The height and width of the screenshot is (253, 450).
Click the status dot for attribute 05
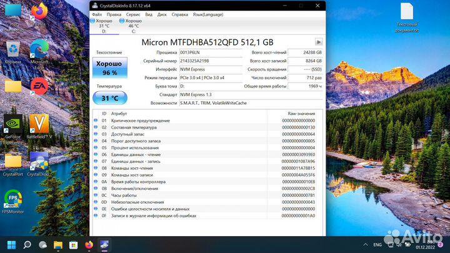point(96,147)
